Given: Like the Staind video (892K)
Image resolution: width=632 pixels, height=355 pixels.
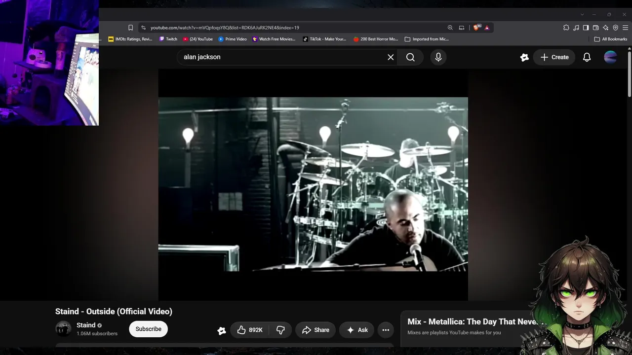Looking at the screenshot, I should point(249,330).
